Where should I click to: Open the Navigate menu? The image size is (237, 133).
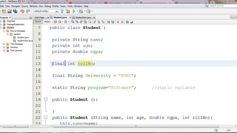click(16, 6)
